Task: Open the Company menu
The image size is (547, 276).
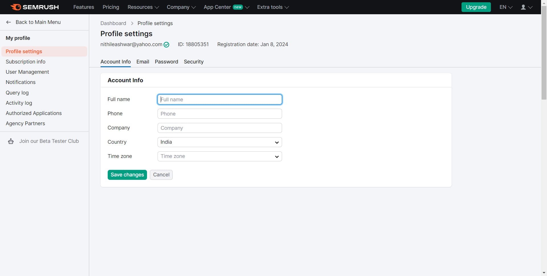Action: 181,7
